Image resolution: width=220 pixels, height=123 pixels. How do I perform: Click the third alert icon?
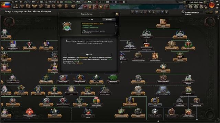pyautogui.click(x=96, y=6)
